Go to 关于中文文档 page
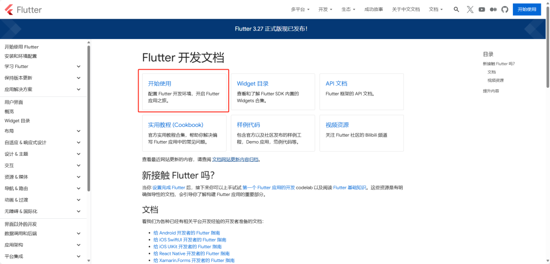 click(406, 10)
